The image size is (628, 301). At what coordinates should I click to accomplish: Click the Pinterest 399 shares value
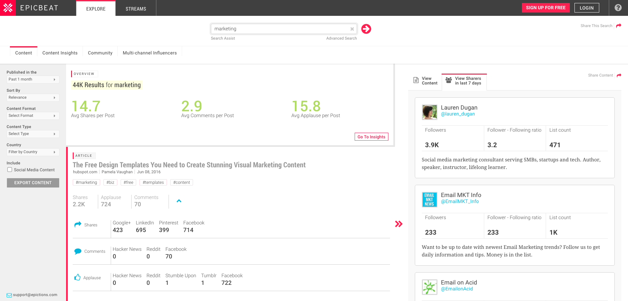pos(164,230)
